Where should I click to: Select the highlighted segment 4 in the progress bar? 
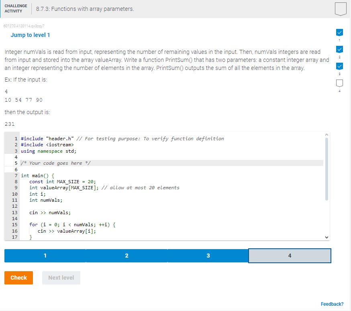click(x=290, y=256)
